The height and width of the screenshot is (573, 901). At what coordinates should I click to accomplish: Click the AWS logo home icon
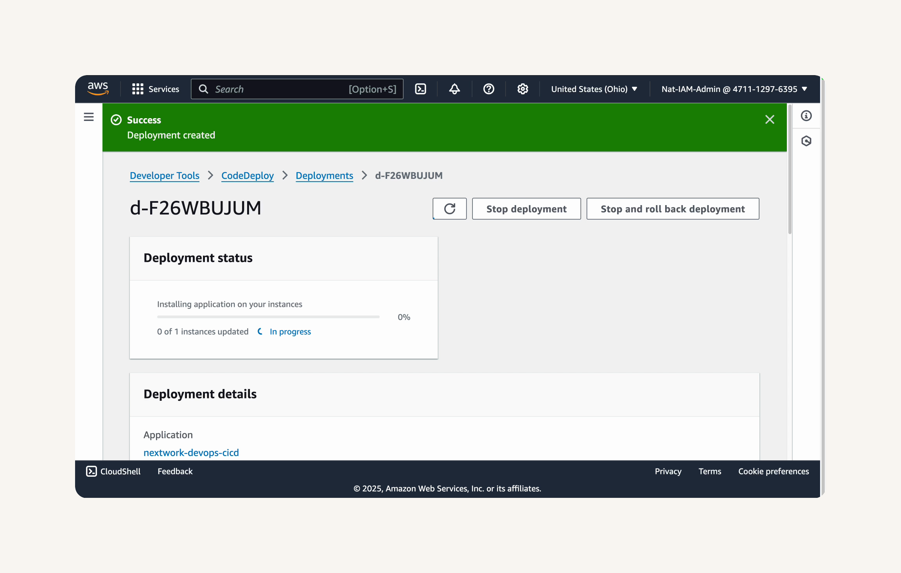[x=98, y=89]
